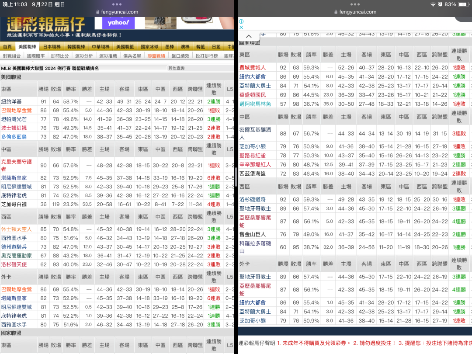Tap the lock icon in left address bar
The height and width of the screenshot is (354, 472).
(x=97, y=12)
